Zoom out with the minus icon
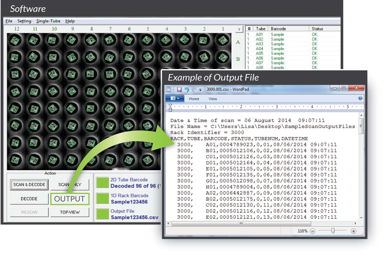Viewport: 384px width, 255px height. 313,231
